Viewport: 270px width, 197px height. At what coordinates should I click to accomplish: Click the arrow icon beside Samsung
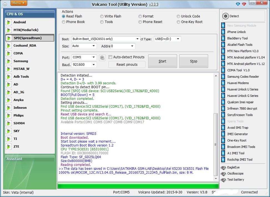[x=8, y=61]
